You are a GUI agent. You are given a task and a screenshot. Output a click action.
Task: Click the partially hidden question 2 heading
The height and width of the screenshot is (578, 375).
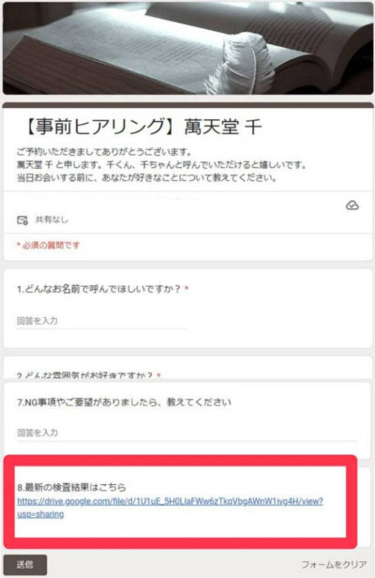point(84,375)
